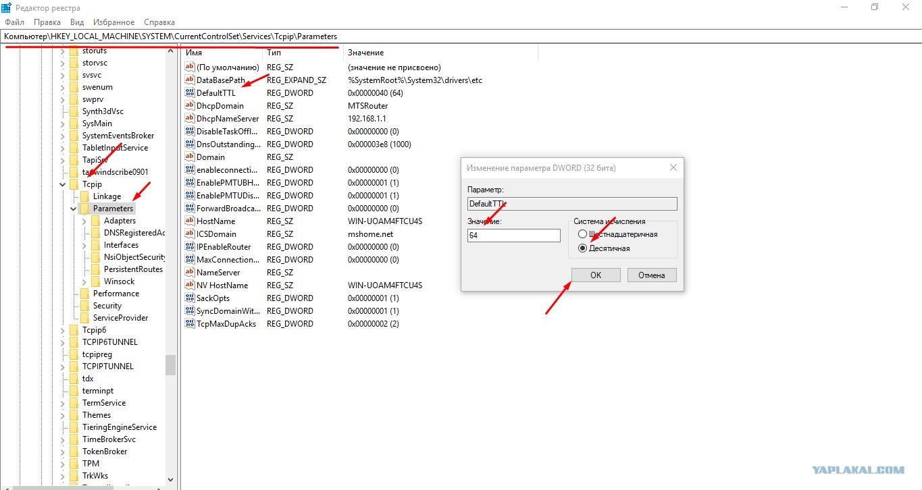Click the Отмена button
Screen dimensions: 922x490
point(652,275)
